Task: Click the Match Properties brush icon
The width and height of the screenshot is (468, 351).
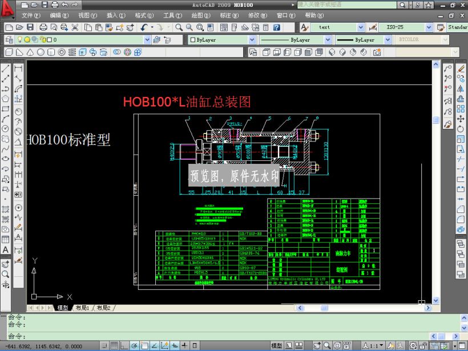Action: click(110, 27)
